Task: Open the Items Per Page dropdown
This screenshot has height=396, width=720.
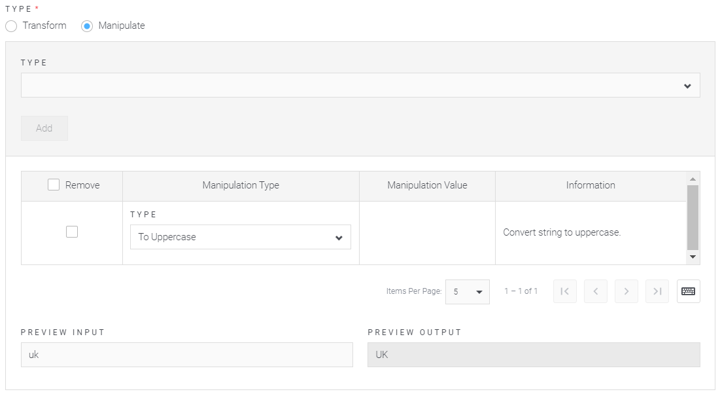Action: tap(468, 292)
